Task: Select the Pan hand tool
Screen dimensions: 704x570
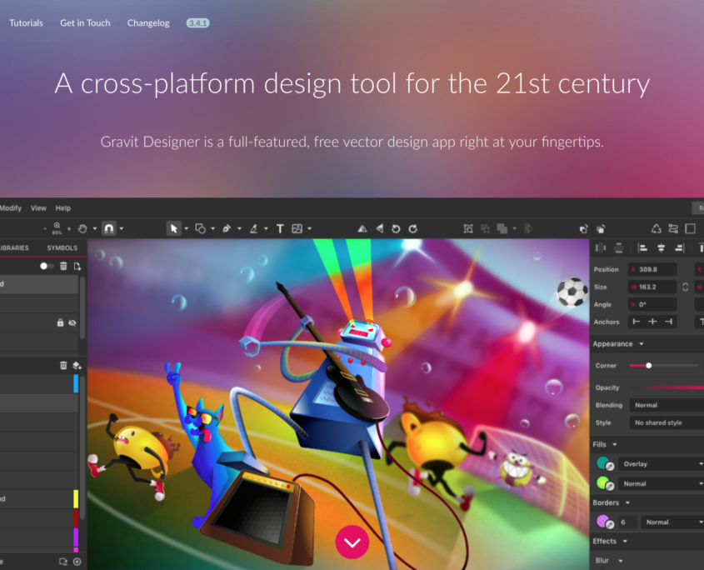Action: click(82, 228)
